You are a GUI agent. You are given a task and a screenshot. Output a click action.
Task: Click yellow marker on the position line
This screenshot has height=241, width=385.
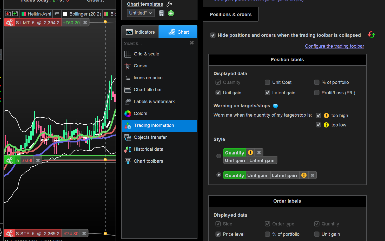(x=105, y=160)
